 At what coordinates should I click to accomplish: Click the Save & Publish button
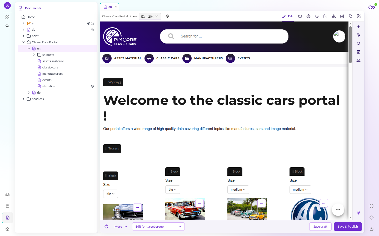[x=348, y=227]
